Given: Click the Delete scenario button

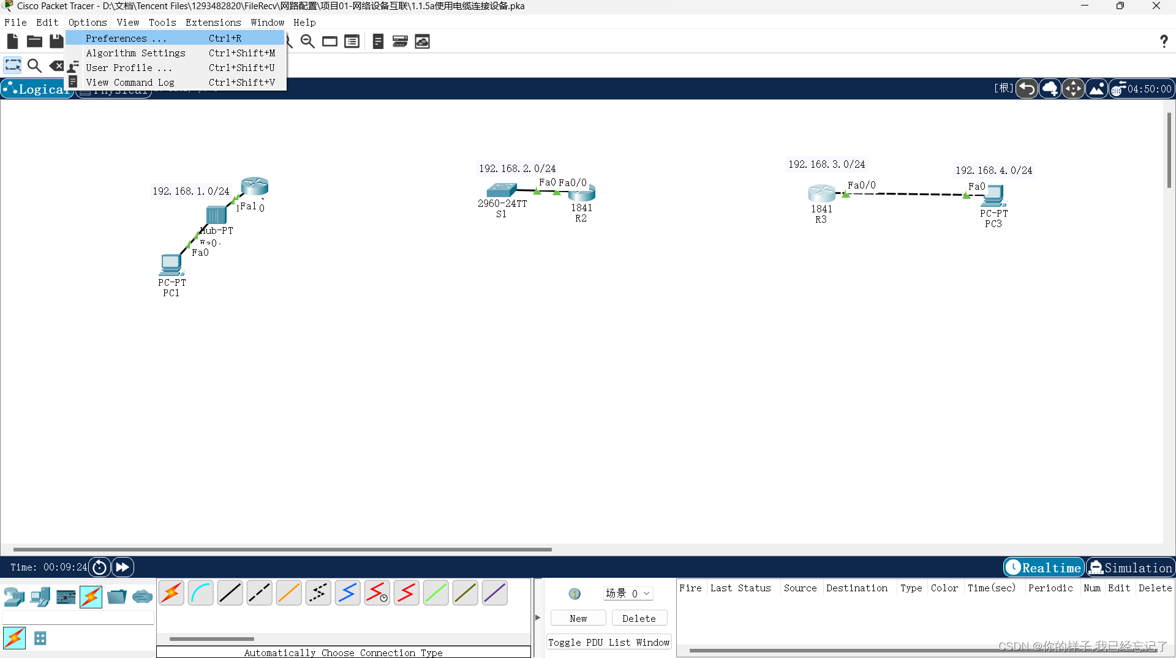Looking at the screenshot, I should [639, 618].
